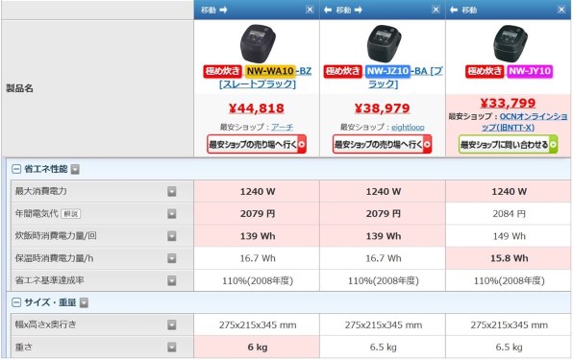
Task: Click the ¥33,799 price link
Action: click(x=508, y=103)
